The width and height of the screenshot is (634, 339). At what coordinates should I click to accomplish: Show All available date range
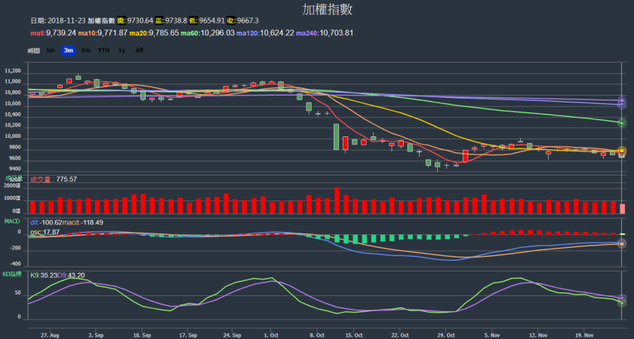pos(139,50)
